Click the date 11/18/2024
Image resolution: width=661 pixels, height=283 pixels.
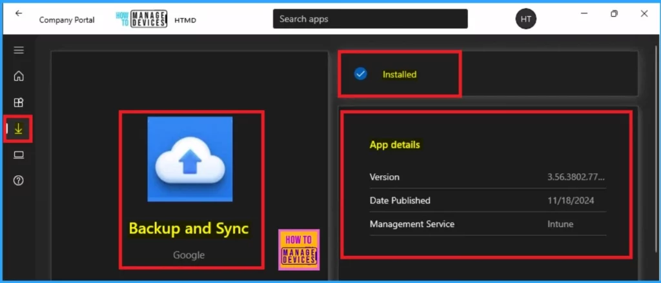pos(571,200)
